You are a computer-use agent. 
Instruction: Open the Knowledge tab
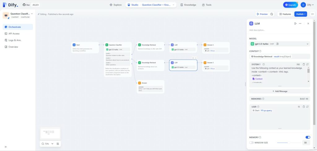tap(188, 5)
